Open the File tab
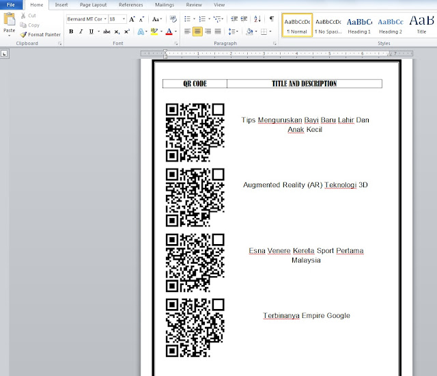 pyautogui.click(x=11, y=5)
